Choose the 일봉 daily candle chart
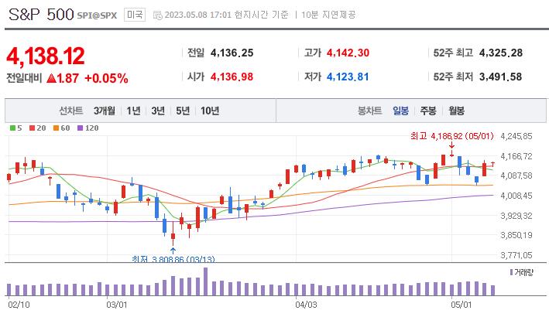 (x=400, y=111)
